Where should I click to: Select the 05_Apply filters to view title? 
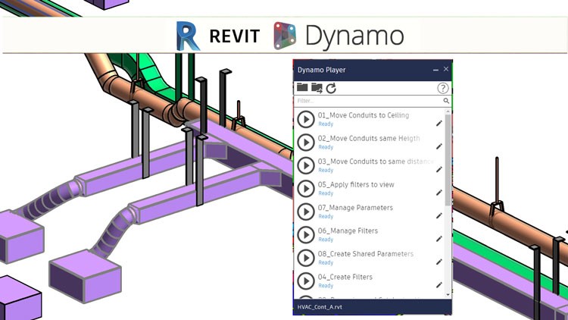356,185
